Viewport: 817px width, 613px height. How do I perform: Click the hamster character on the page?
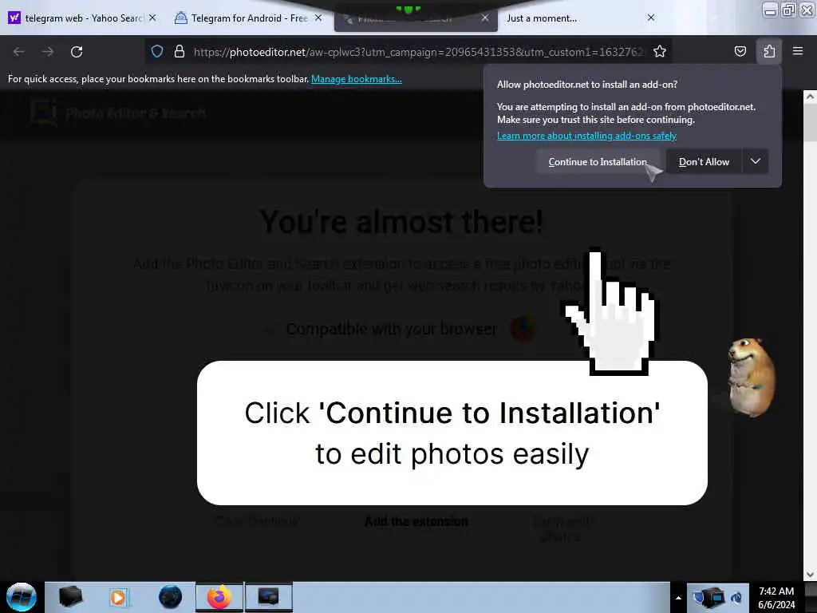pos(751,377)
